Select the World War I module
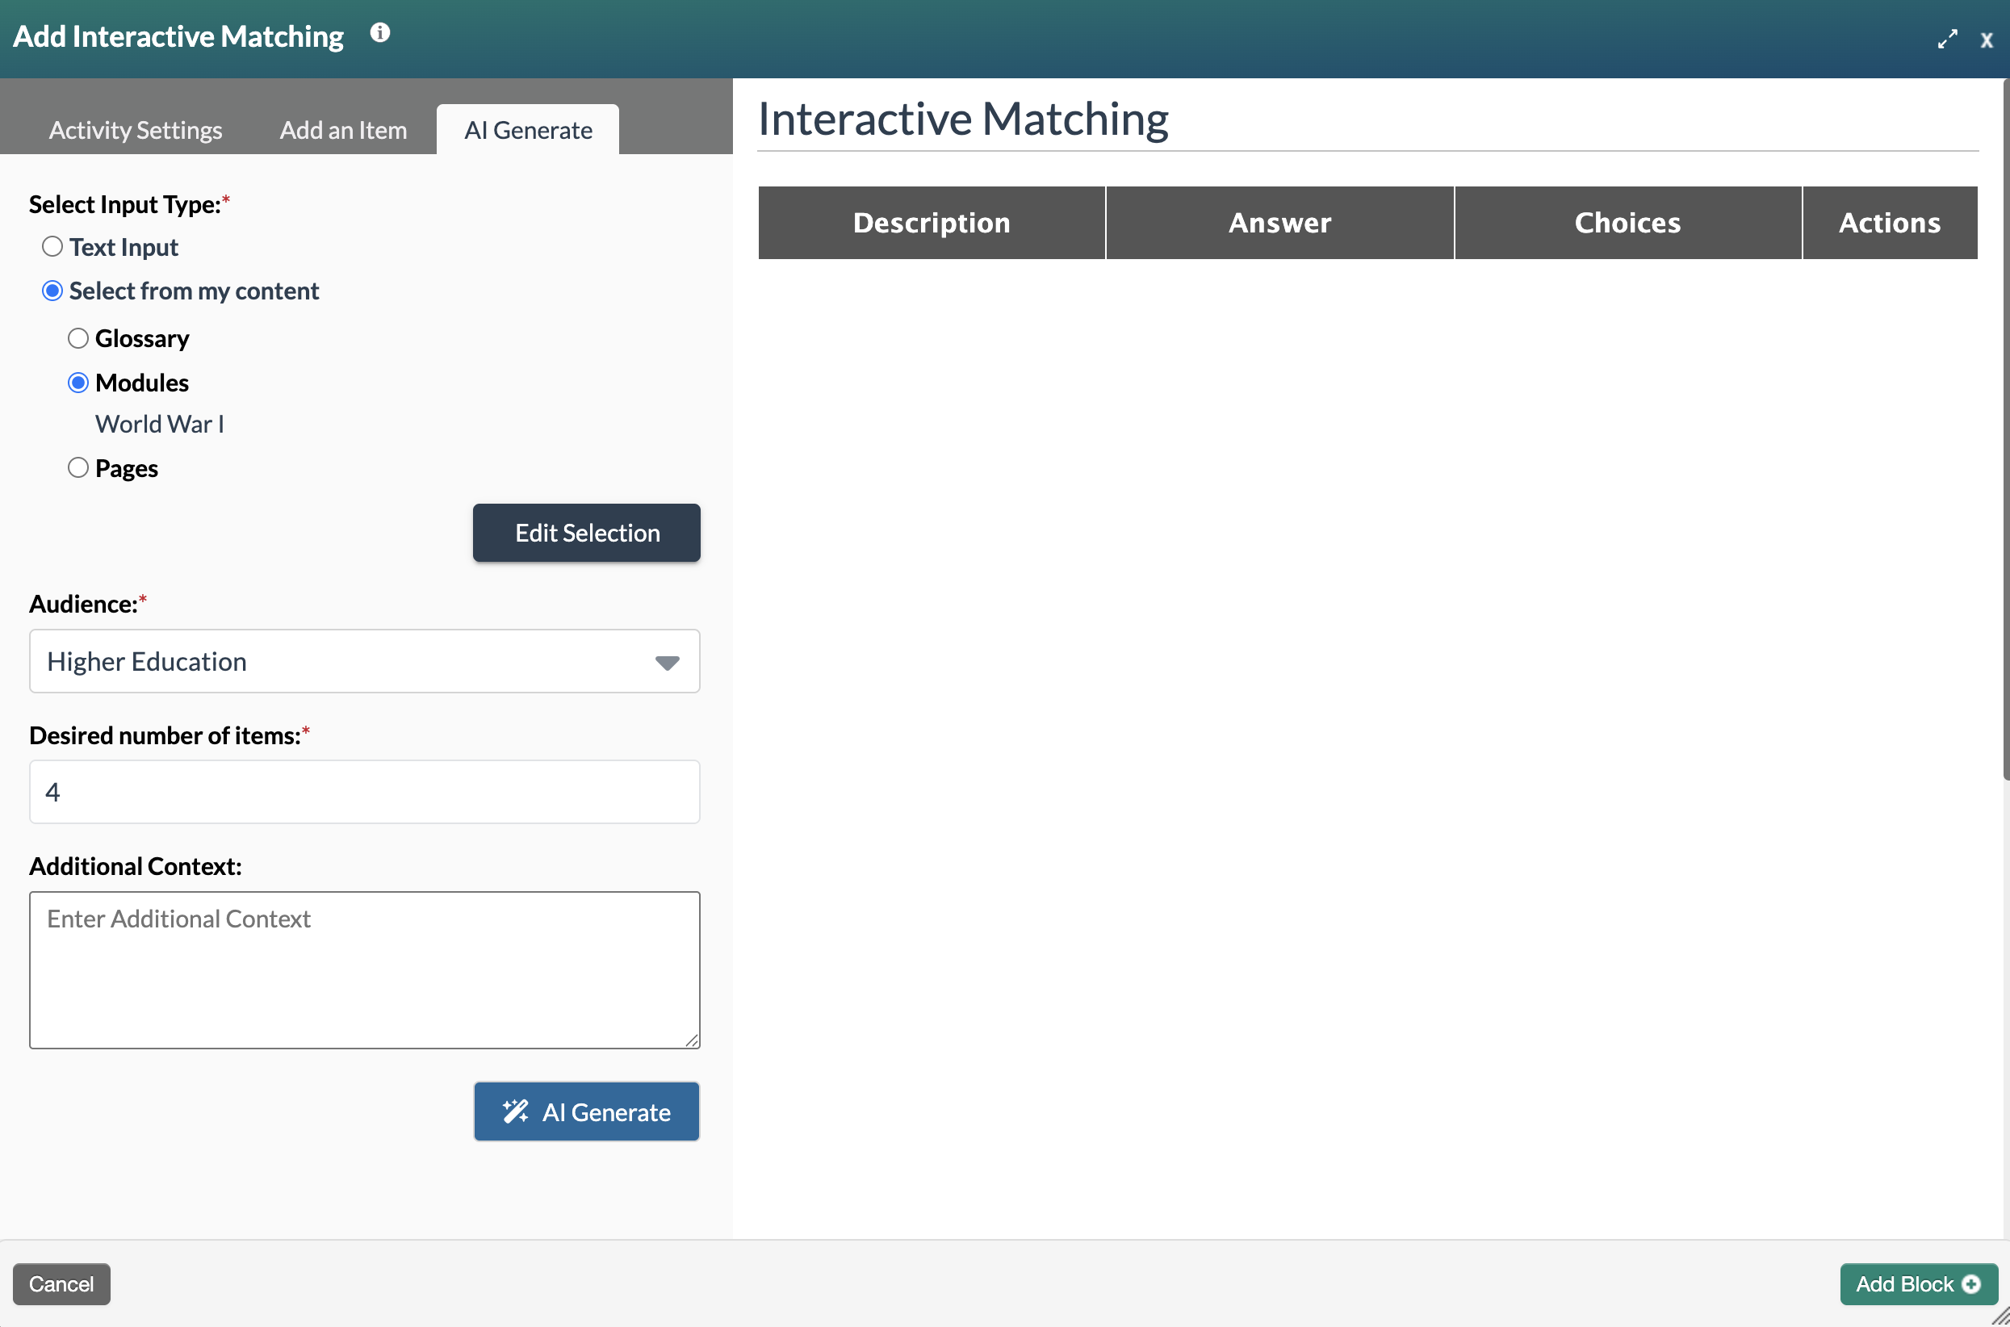Screen dimensions: 2010x1327 [159, 423]
